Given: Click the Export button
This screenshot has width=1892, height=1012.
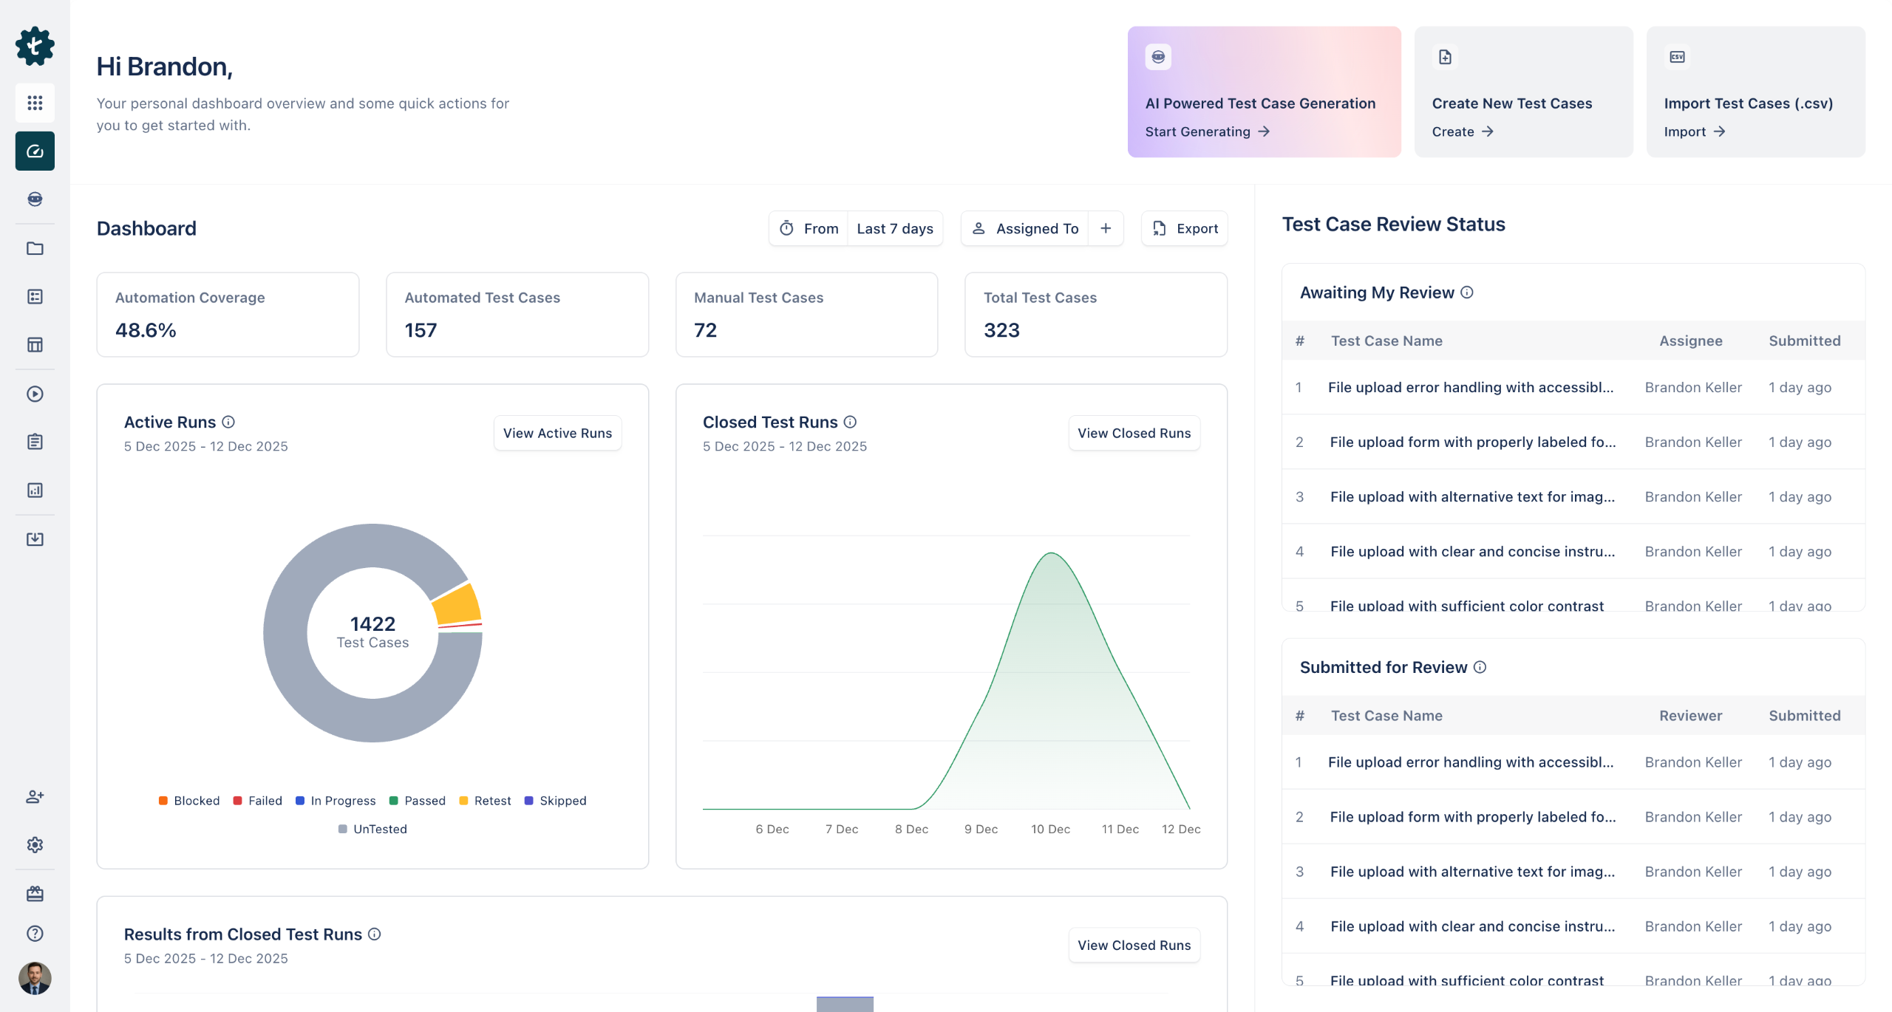Looking at the screenshot, I should [x=1185, y=229].
